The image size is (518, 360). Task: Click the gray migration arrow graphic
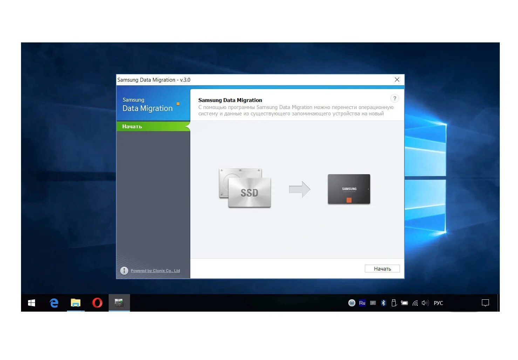pyautogui.click(x=300, y=189)
